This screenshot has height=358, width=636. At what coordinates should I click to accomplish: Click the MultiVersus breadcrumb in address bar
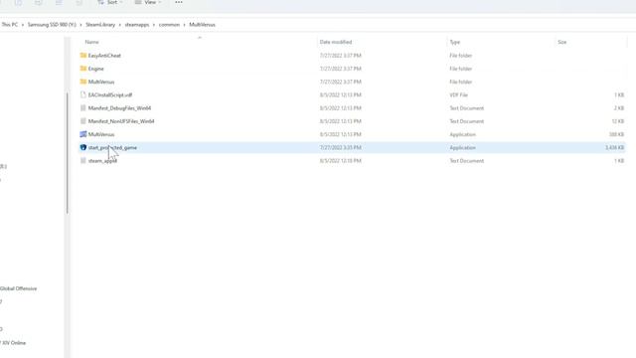point(202,25)
